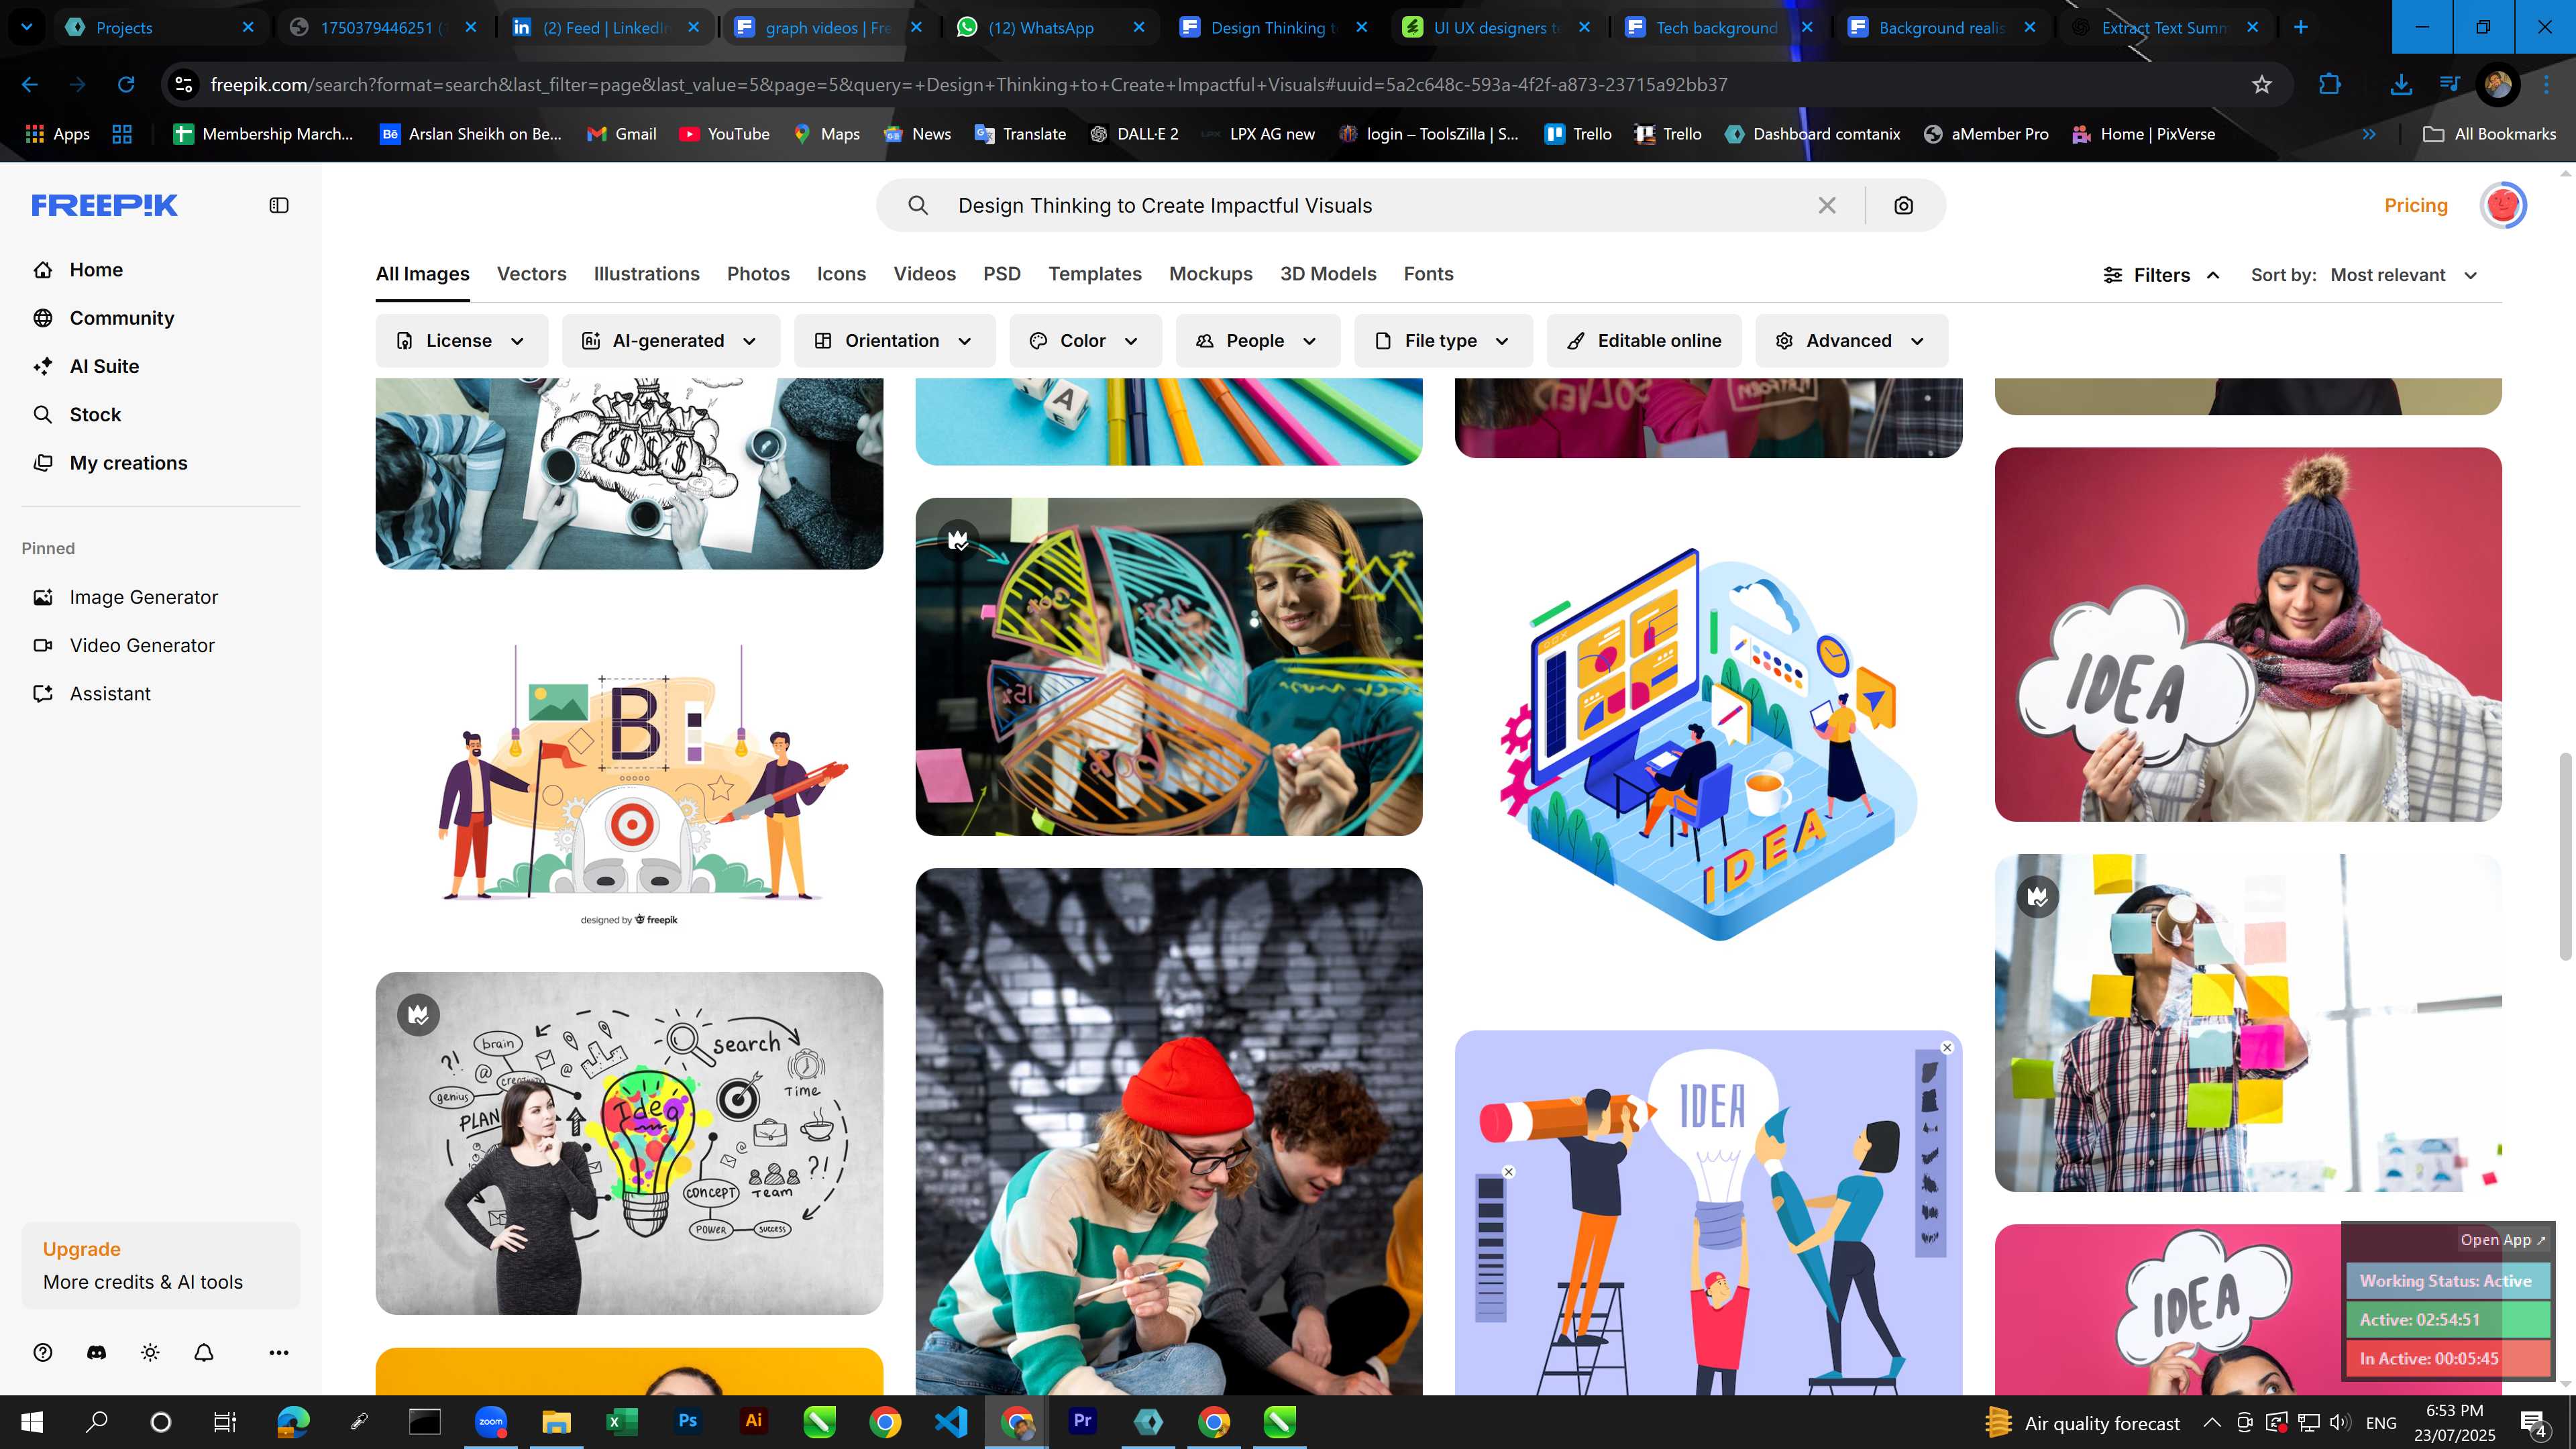Expand the Advanced filter dropdown

1851,341
